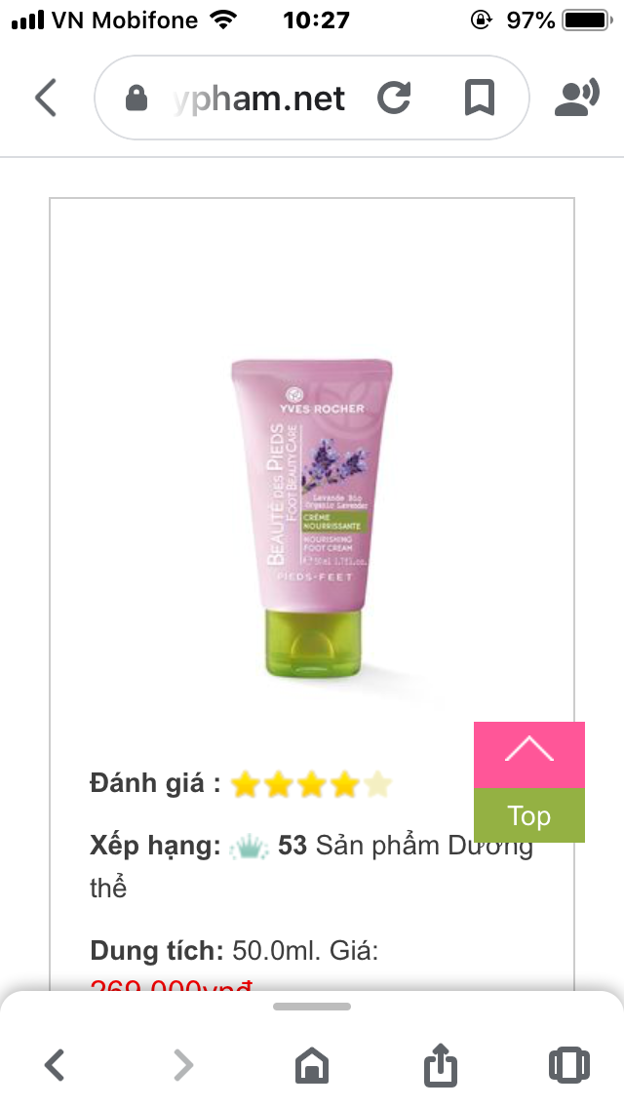Tap the crown ranking icon
Viewport: 624px width, 1108px height.
pyautogui.click(x=249, y=846)
